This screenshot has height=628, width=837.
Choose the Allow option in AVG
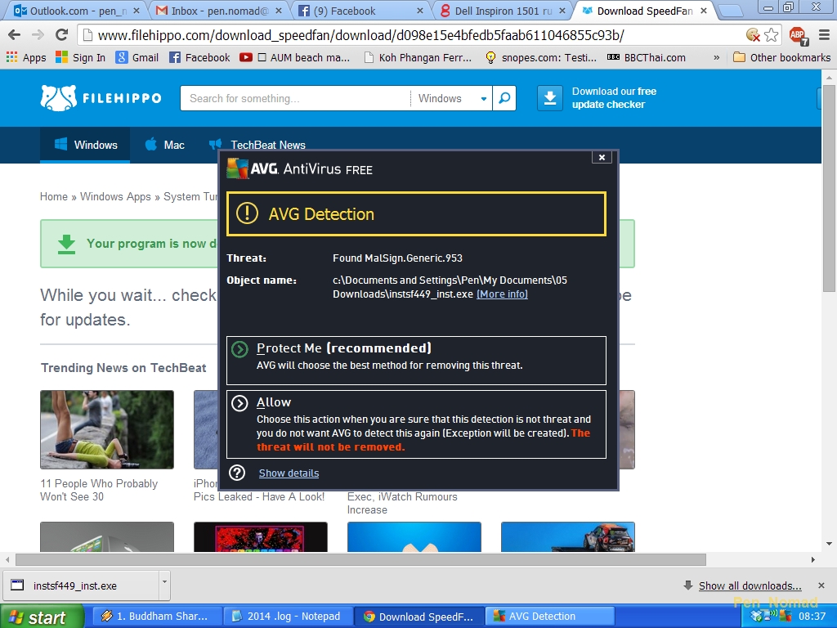pos(416,424)
